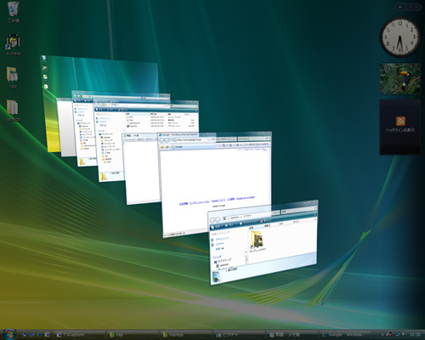Click the plus add-gadget button on sidebar
Image resolution: width=425 pixels, height=340 pixels.
pyautogui.click(x=400, y=7)
